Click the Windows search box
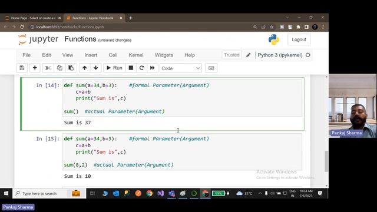The image size is (377, 212). click(49, 193)
